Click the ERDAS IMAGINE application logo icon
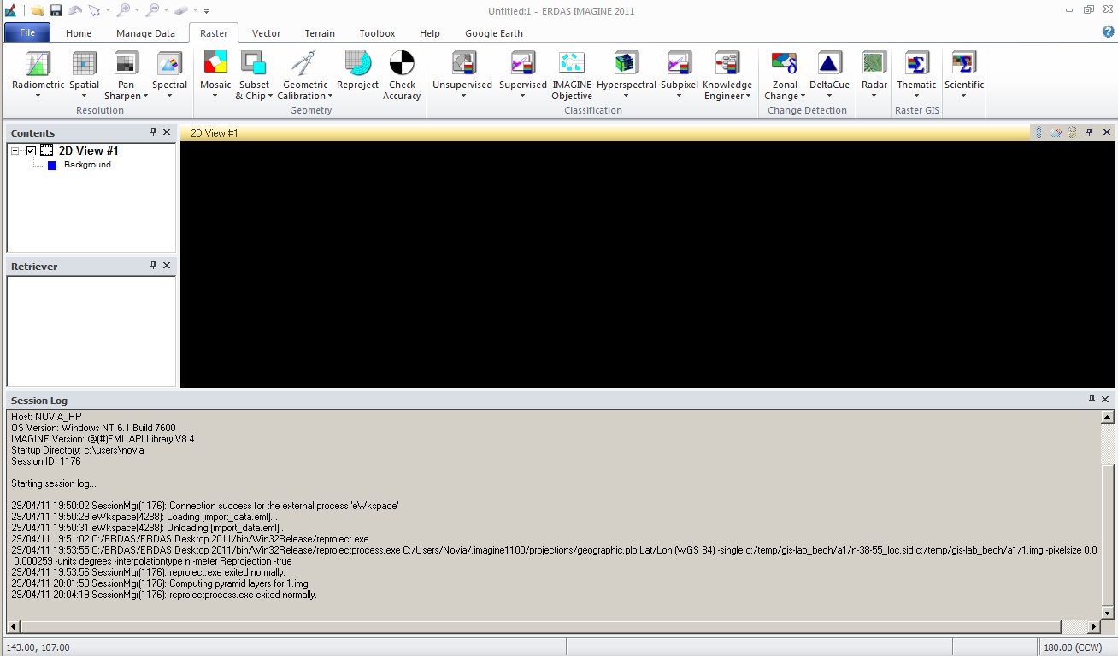Image resolution: width=1118 pixels, height=656 pixels. tap(10, 10)
